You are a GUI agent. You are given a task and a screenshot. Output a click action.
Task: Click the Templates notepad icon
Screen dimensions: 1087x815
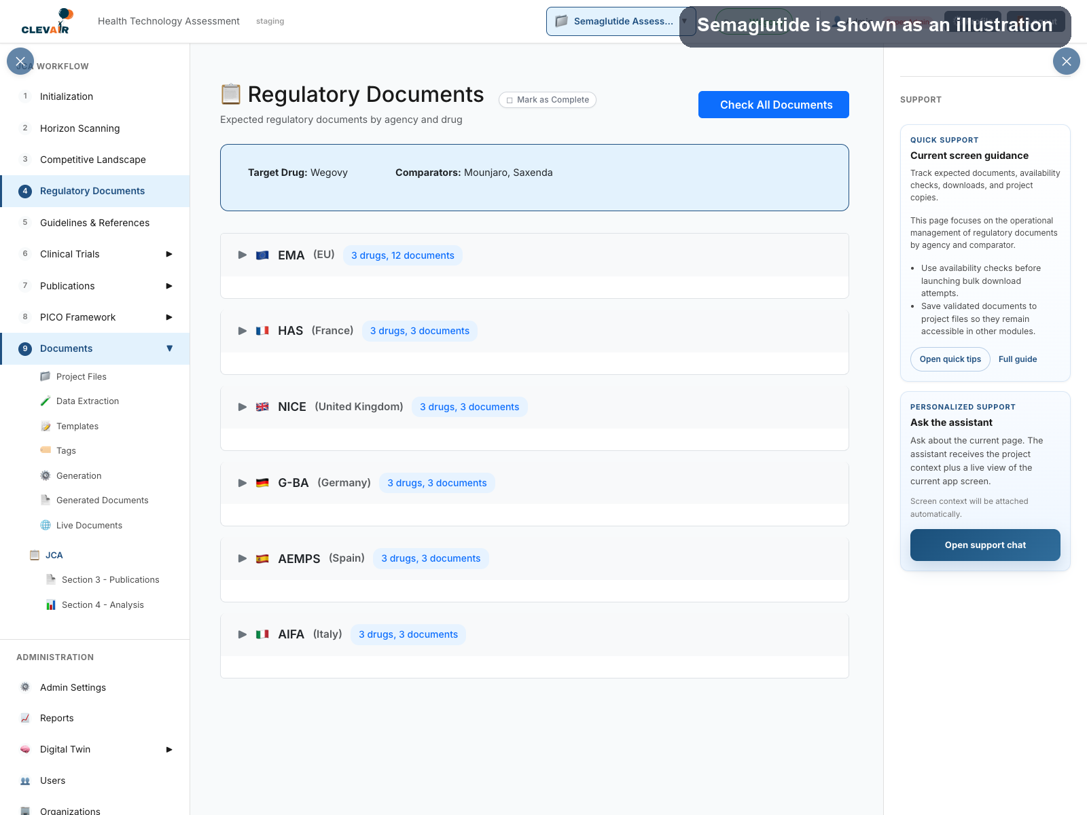(x=46, y=426)
